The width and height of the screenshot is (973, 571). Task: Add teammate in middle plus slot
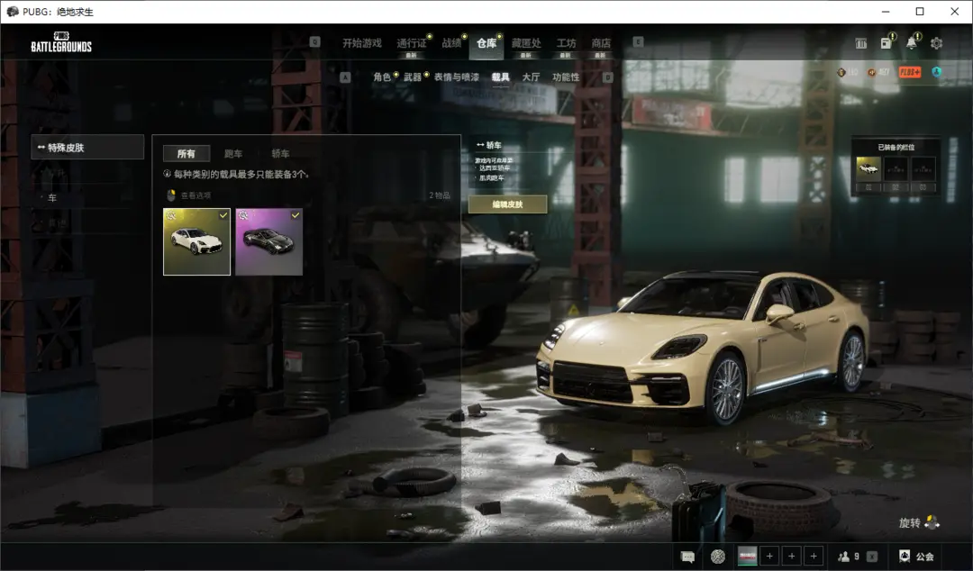(792, 556)
